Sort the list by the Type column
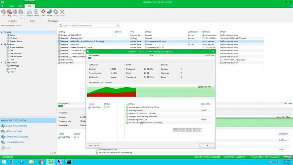Viewport: 293px width, 165px height. click(132, 32)
